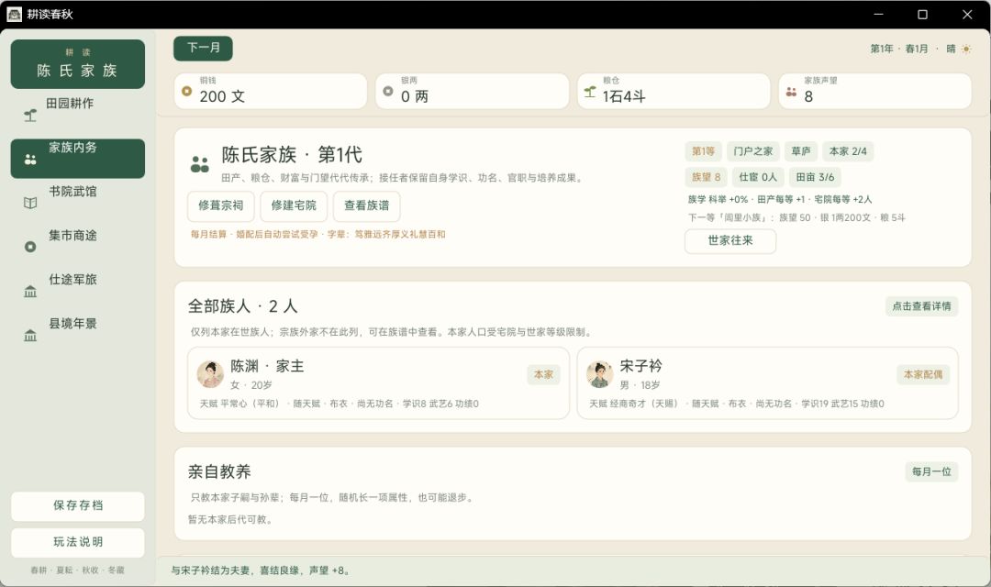
Task: Click the 本家 tag on 陈渊's card
Action: (x=543, y=375)
